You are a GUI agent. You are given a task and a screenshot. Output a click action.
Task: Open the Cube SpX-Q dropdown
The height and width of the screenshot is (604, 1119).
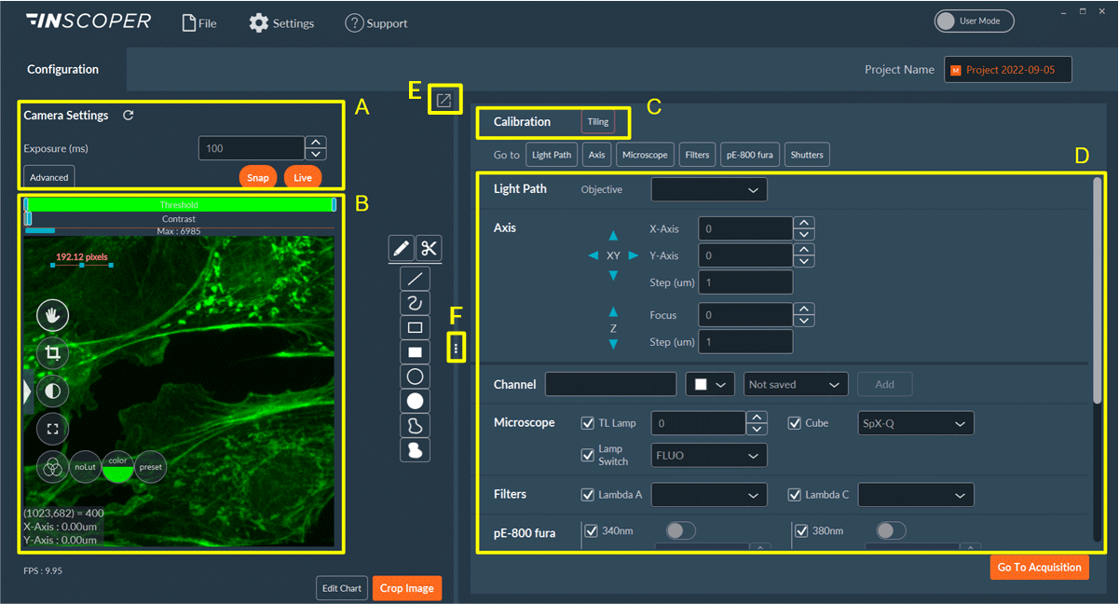pyautogui.click(x=915, y=423)
